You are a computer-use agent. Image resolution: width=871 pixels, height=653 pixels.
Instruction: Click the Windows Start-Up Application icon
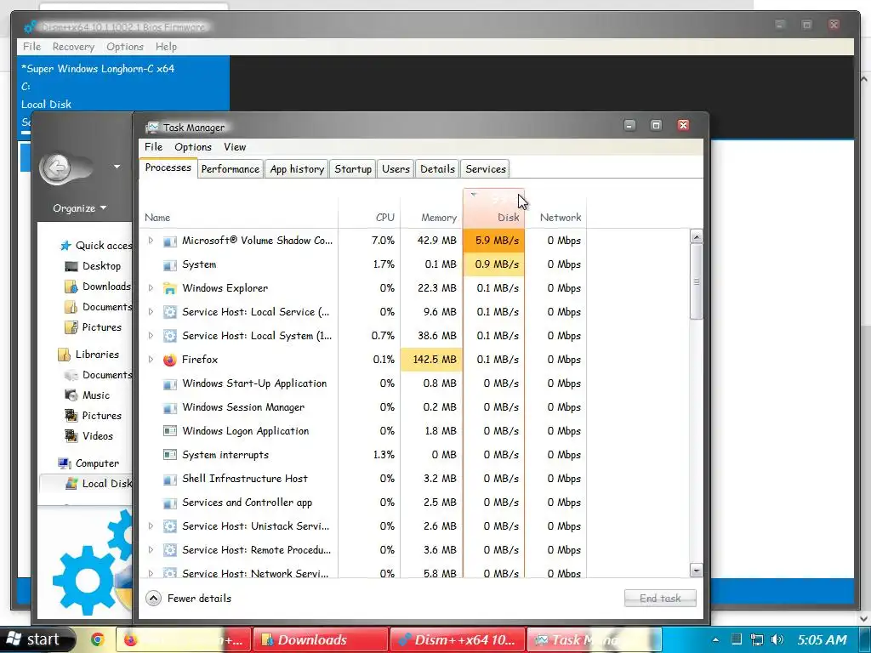click(x=170, y=383)
